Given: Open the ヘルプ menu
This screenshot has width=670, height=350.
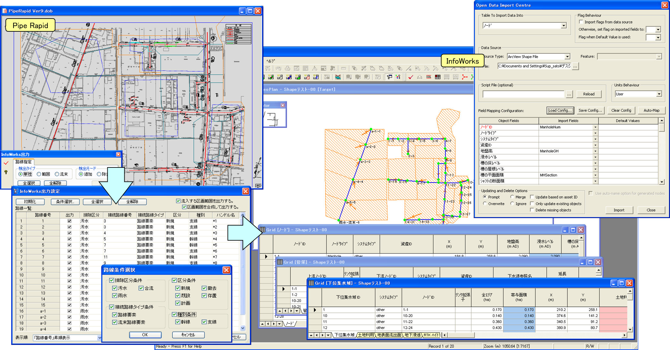Looking at the screenshot, I should [270, 61].
